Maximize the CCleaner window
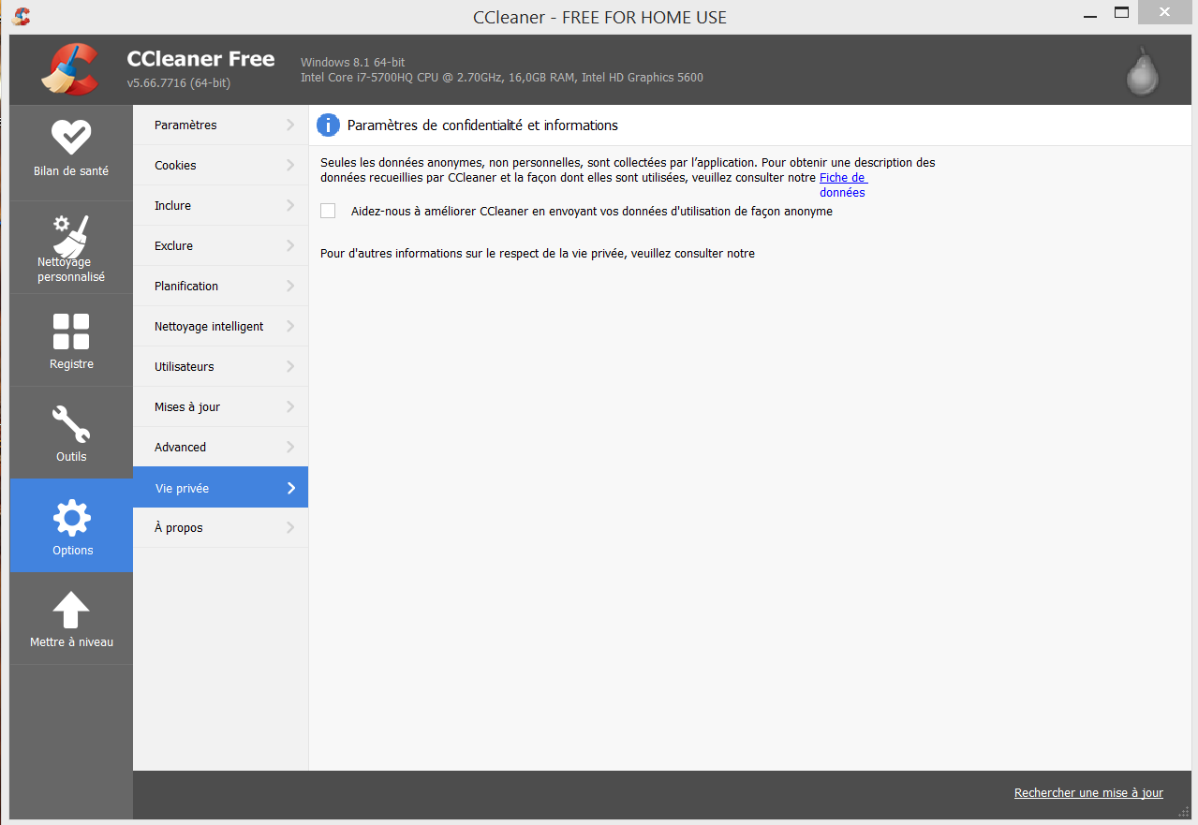The height and width of the screenshot is (825, 1198). coord(1121,13)
